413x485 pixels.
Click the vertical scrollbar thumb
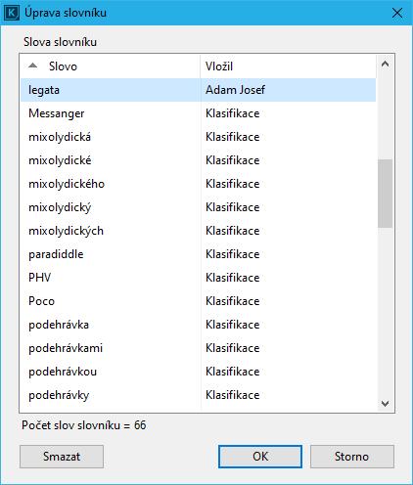[385, 194]
